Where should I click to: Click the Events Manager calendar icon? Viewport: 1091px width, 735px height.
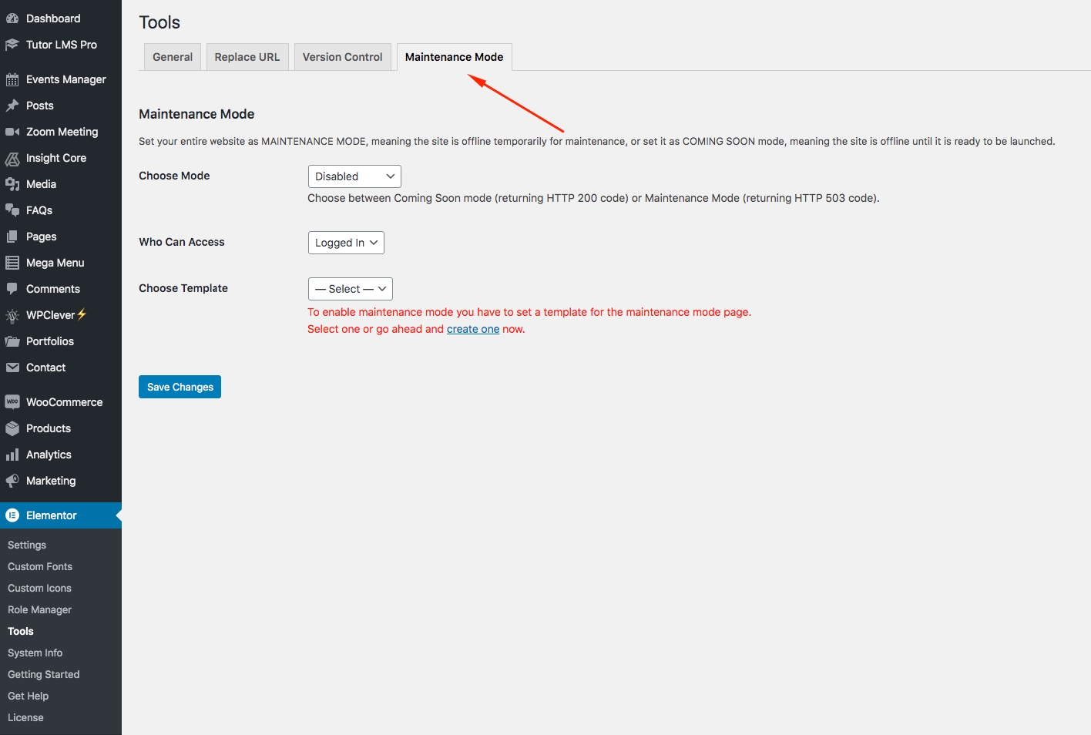tap(12, 79)
